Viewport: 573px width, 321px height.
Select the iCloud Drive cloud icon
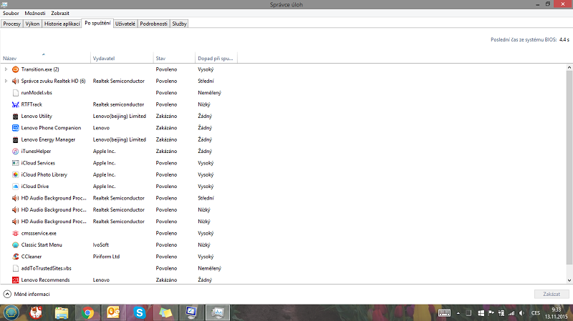coord(15,187)
